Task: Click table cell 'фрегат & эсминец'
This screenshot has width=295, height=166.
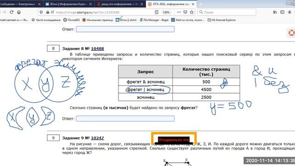Action: tap(146, 82)
